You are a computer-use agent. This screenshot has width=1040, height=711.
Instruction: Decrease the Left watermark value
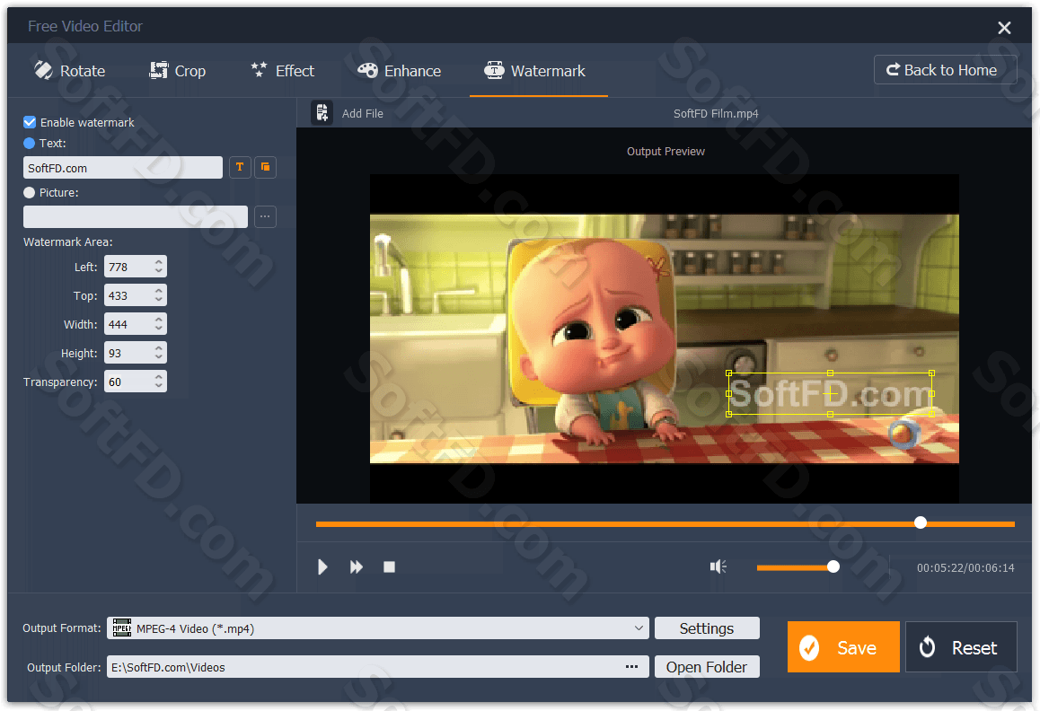point(159,271)
